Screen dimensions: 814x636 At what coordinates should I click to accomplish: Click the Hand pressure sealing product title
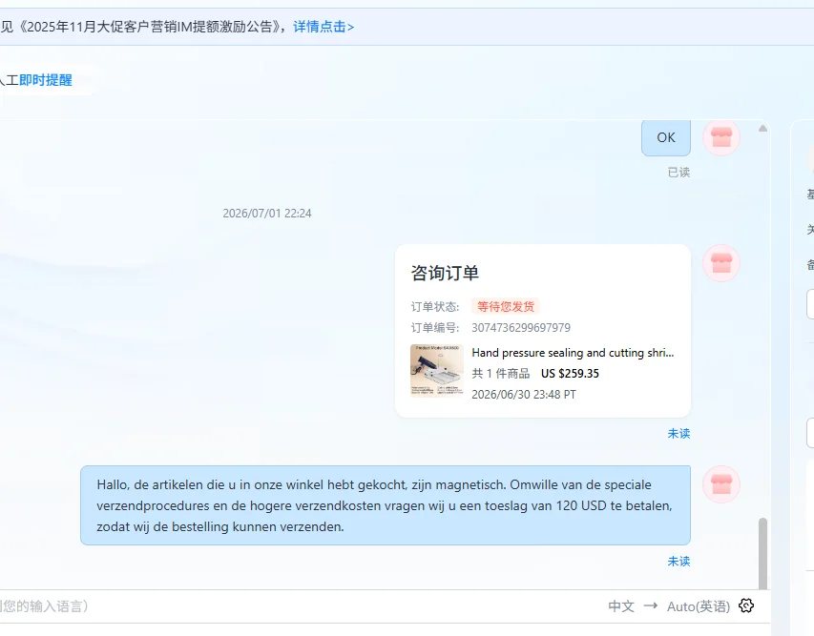[x=573, y=353]
